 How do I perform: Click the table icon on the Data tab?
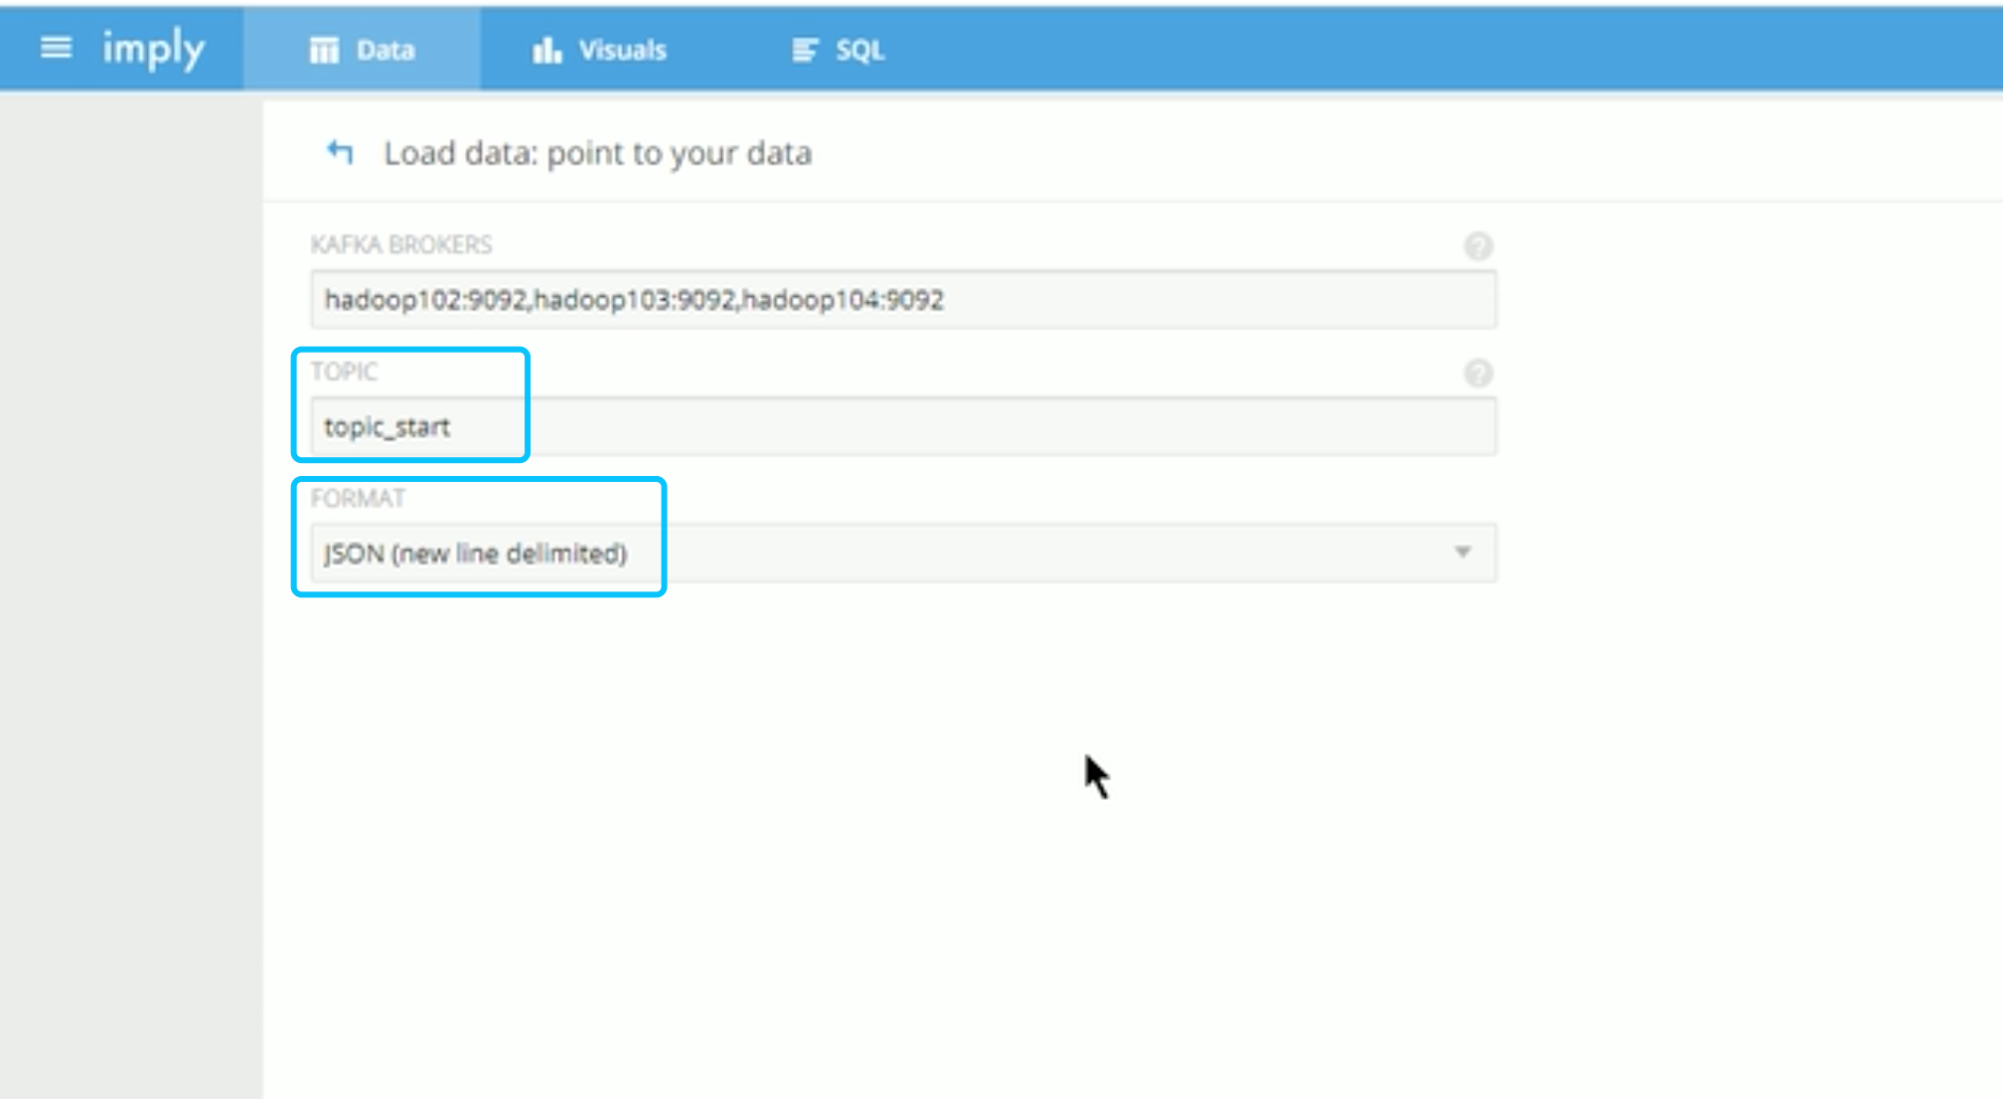(x=324, y=50)
